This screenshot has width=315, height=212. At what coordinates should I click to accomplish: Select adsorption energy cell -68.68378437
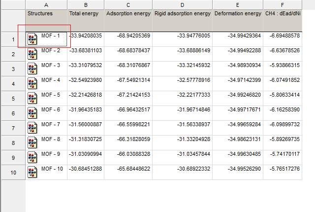tap(128, 54)
